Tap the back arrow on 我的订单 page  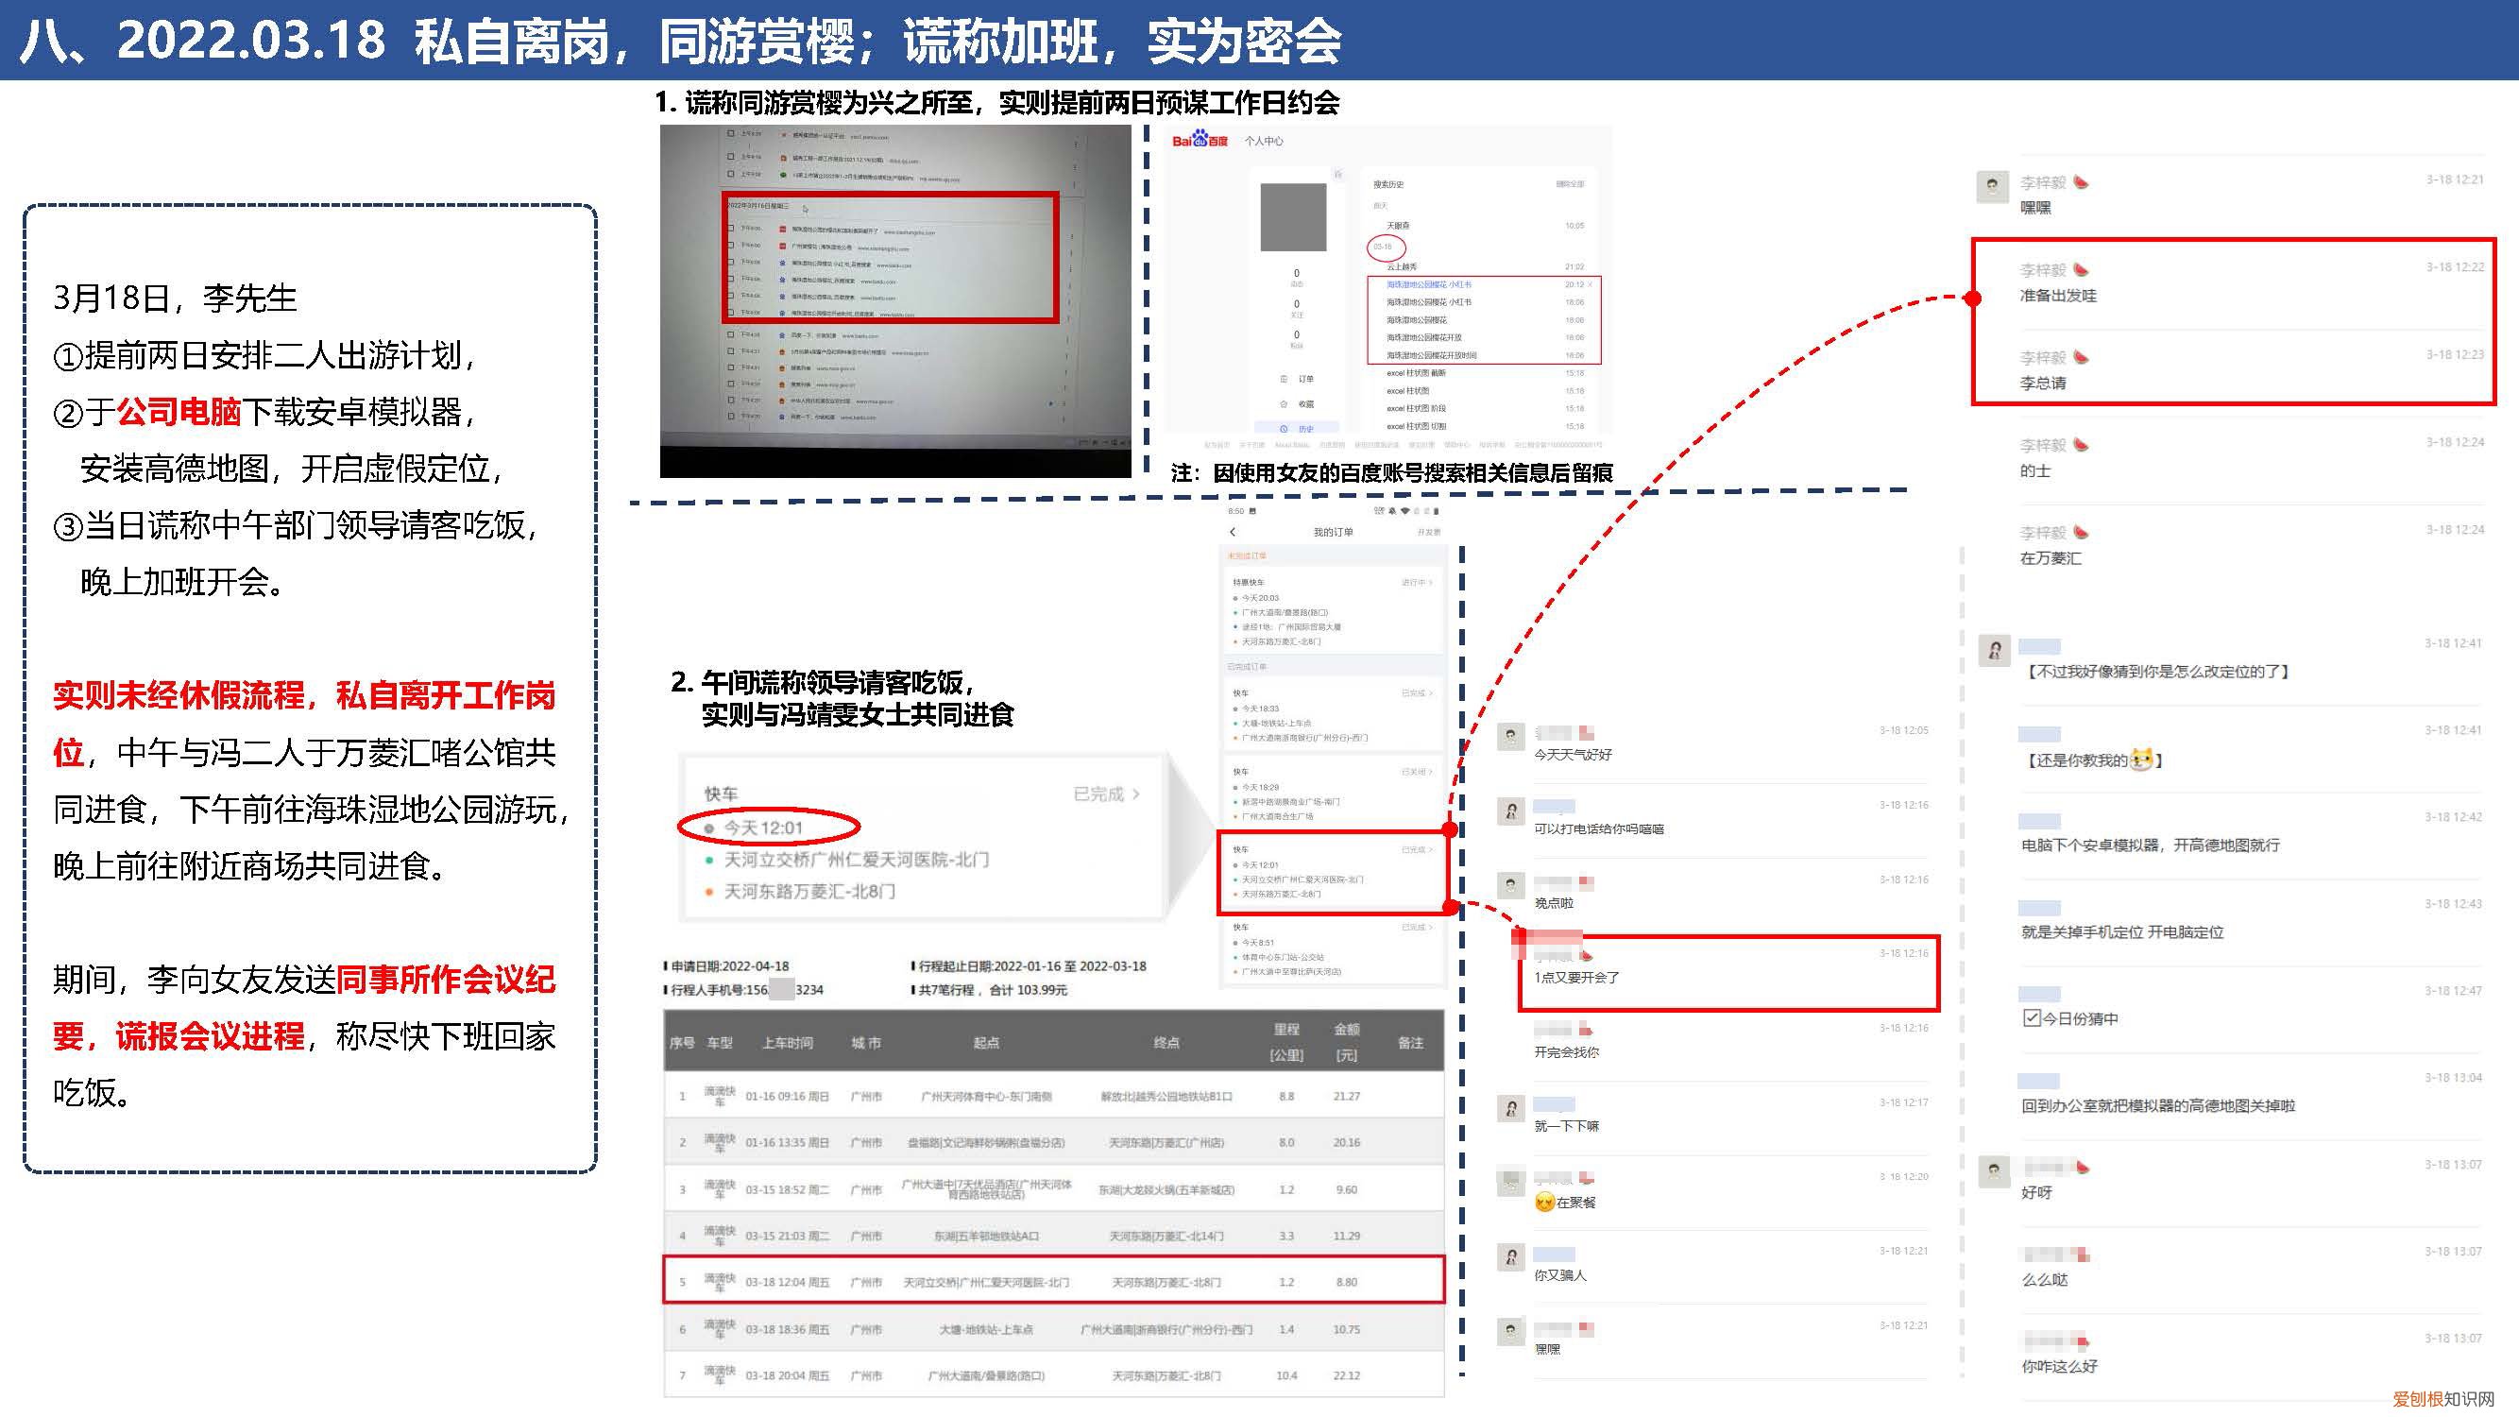1234,533
